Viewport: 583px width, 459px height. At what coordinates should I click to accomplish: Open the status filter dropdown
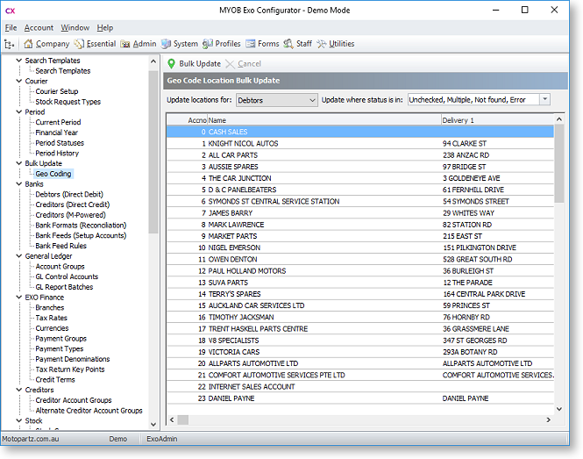click(x=544, y=100)
